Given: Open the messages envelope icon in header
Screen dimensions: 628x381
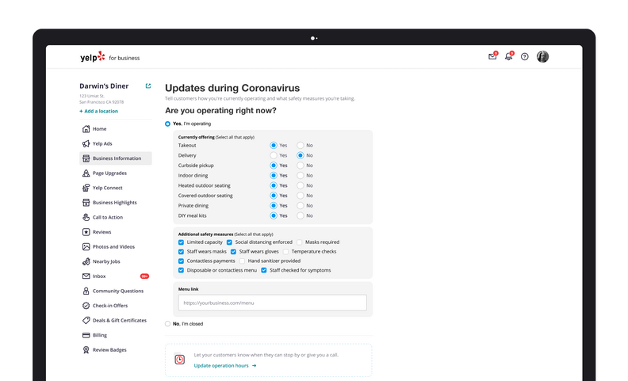Looking at the screenshot, I should 492,56.
